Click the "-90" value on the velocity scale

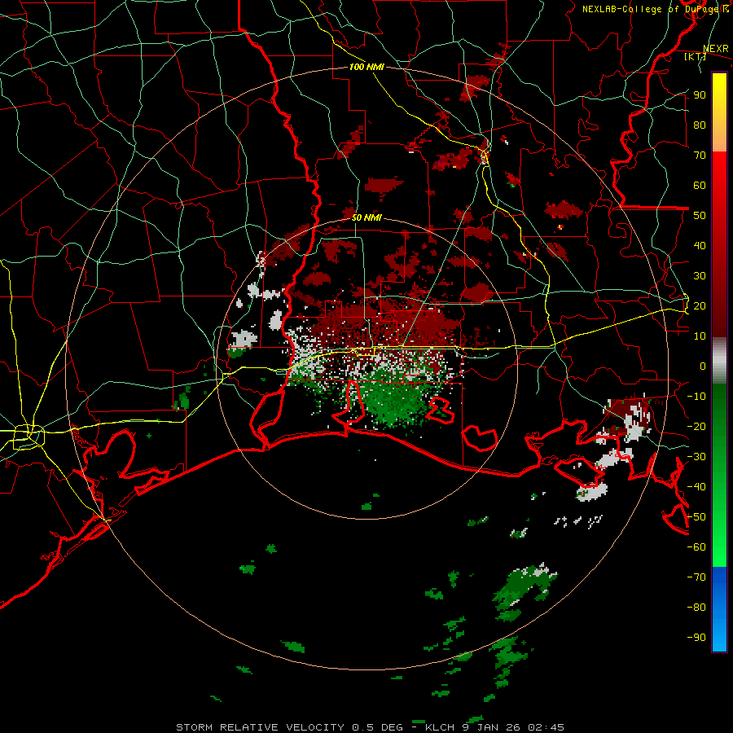pyautogui.click(x=696, y=638)
